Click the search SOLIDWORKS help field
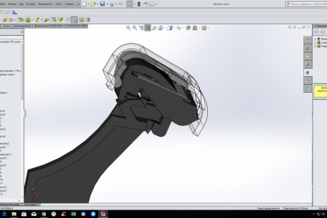The height and width of the screenshot is (218, 327). point(306,4)
